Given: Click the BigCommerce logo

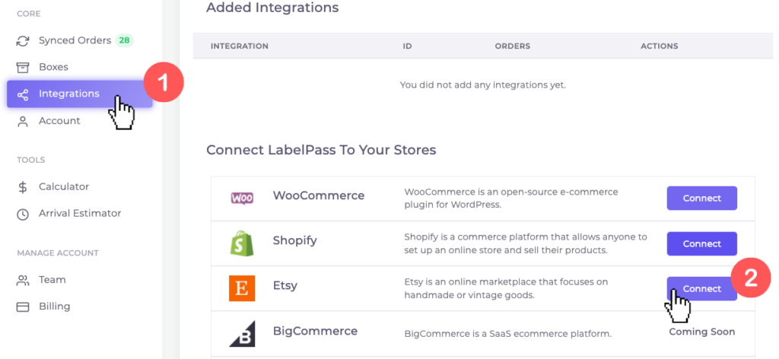Looking at the screenshot, I should point(242,334).
